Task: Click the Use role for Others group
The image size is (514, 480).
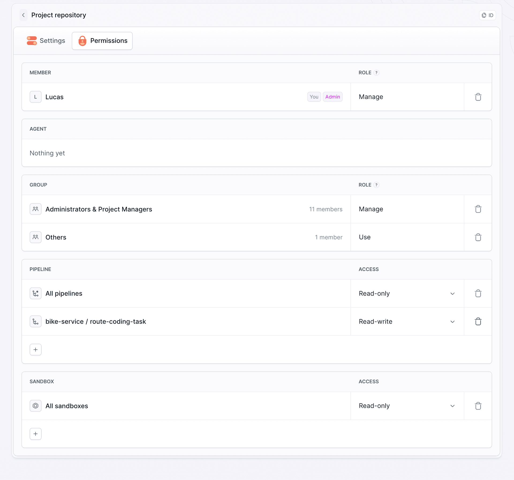Action: pos(365,237)
